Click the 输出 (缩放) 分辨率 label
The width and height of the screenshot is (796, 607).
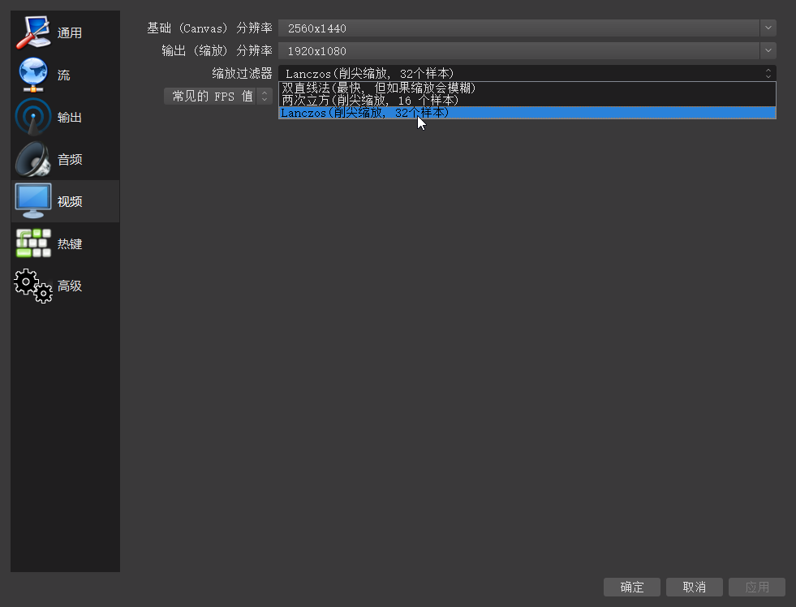(x=217, y=51)
